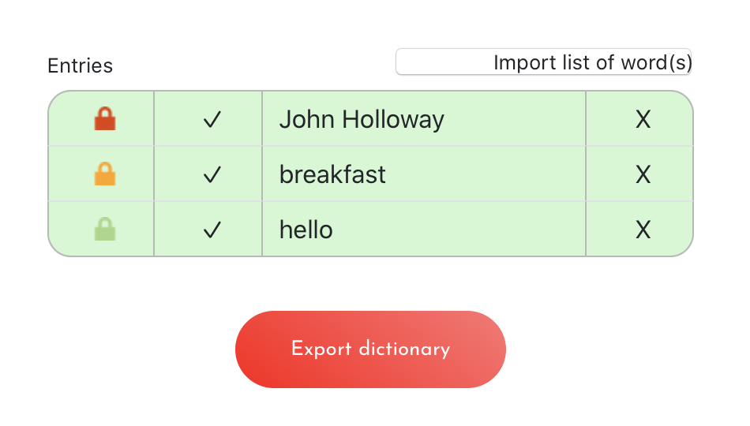The height and width of the screenshot is (426, 750).
Task: Select the breakfast entry text
Action: [x=332, y=174]
